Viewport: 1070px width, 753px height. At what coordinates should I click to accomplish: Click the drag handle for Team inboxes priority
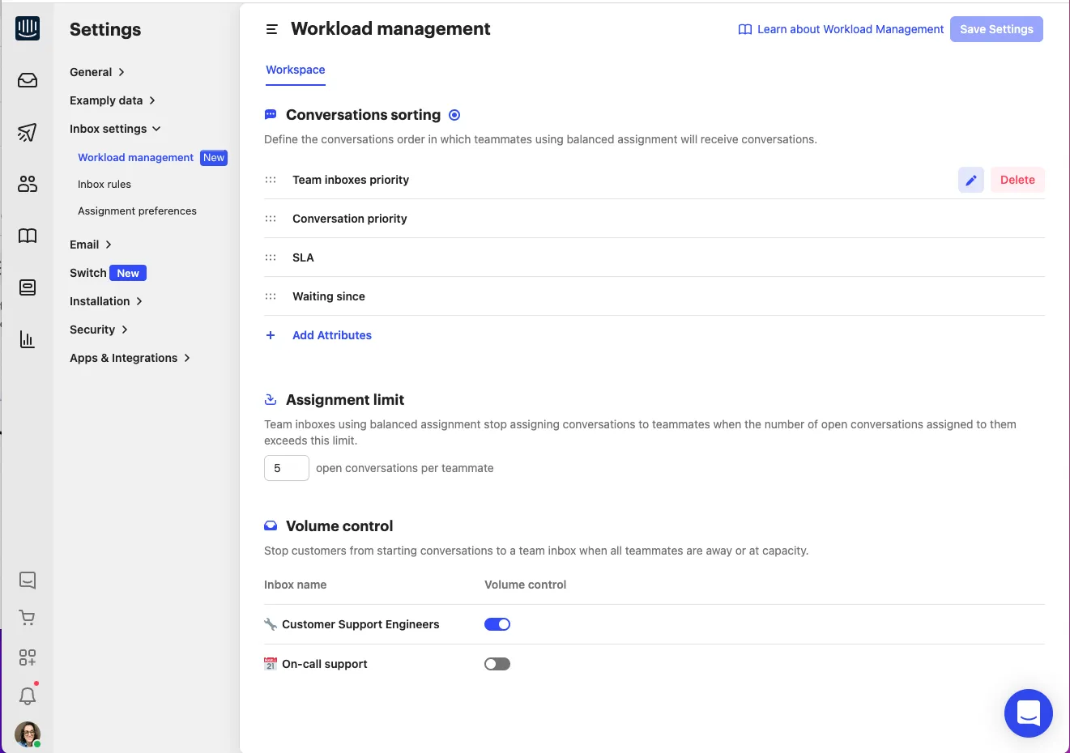pos(271,180)
